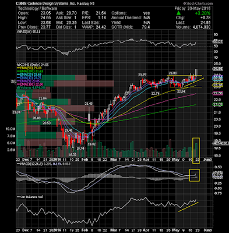Click the Prev Close: label

(x=29, y=27)
